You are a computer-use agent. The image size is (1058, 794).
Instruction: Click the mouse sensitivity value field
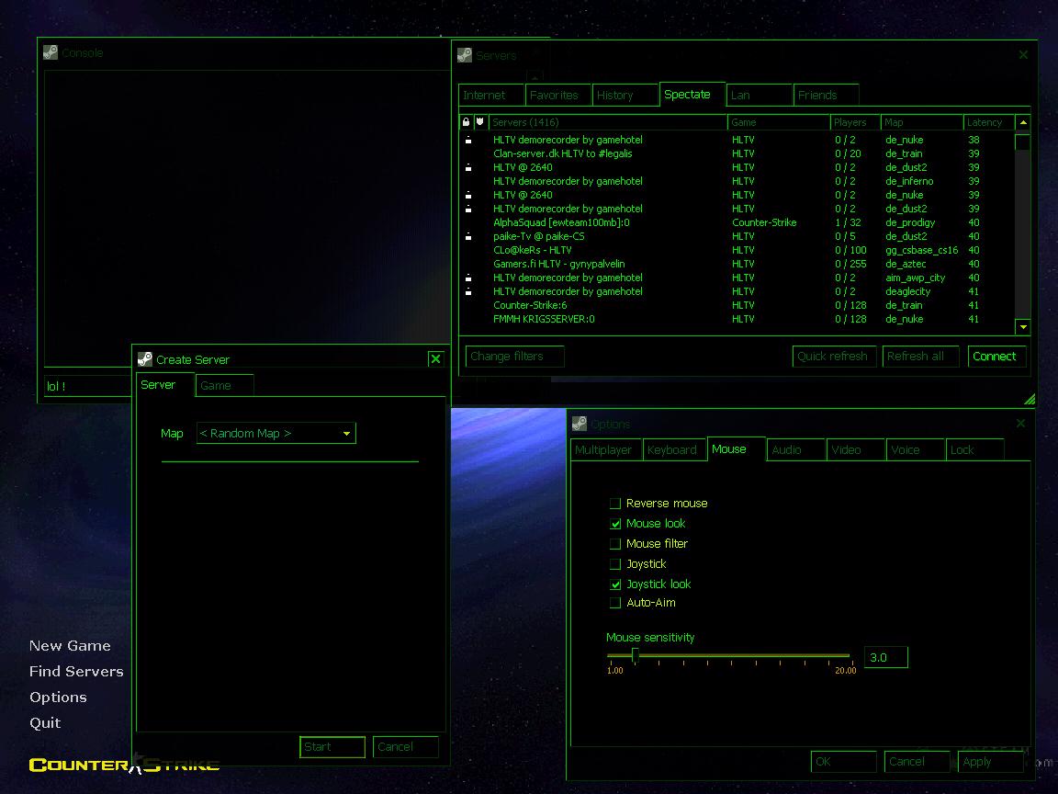886,658
